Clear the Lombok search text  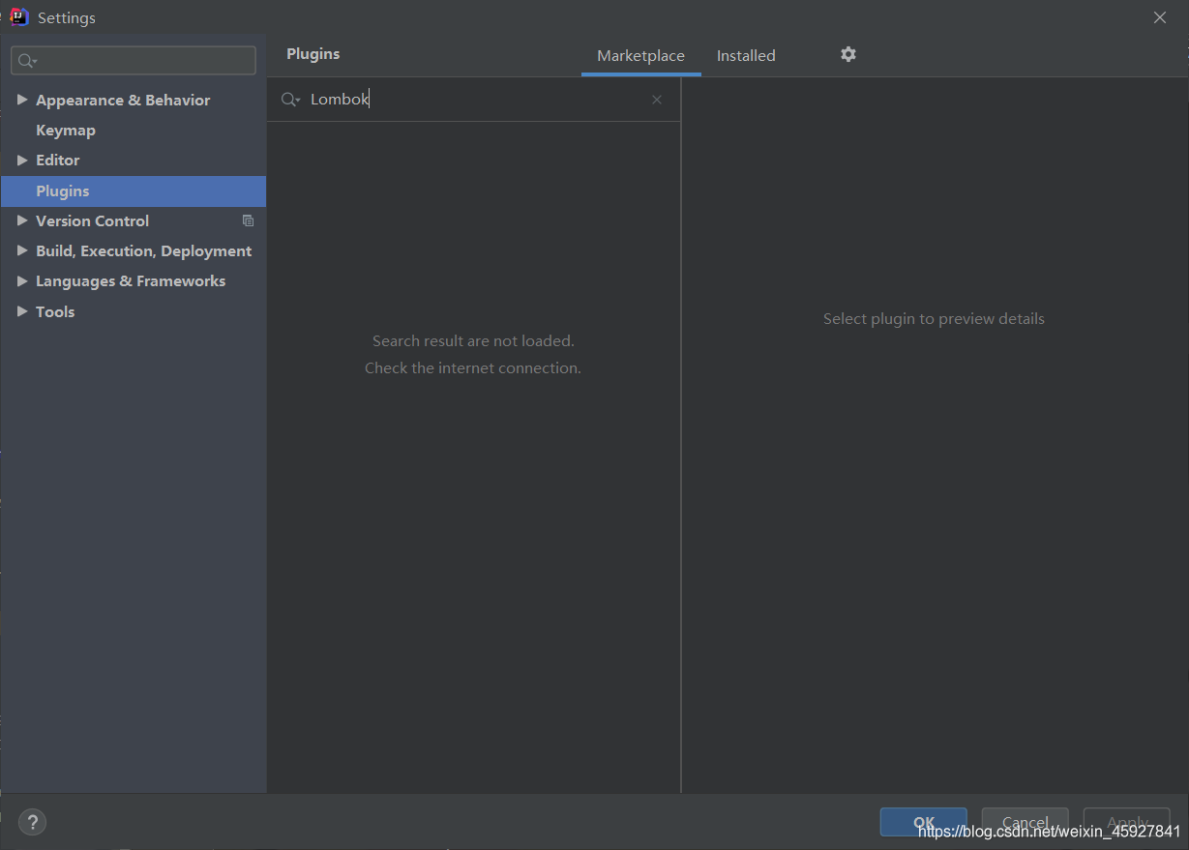(x=657, y=100)
